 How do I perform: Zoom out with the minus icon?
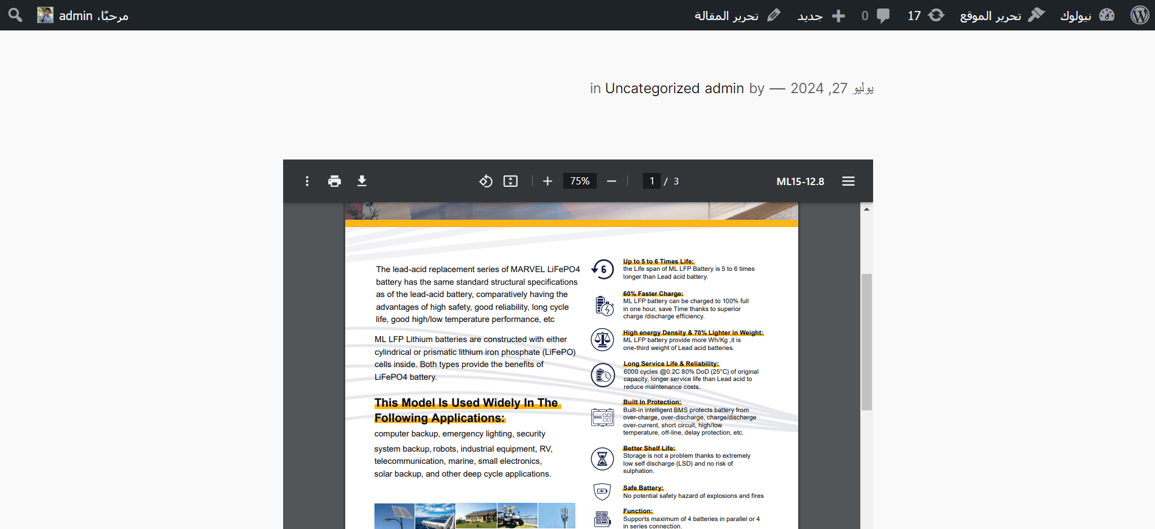[611, 181]
